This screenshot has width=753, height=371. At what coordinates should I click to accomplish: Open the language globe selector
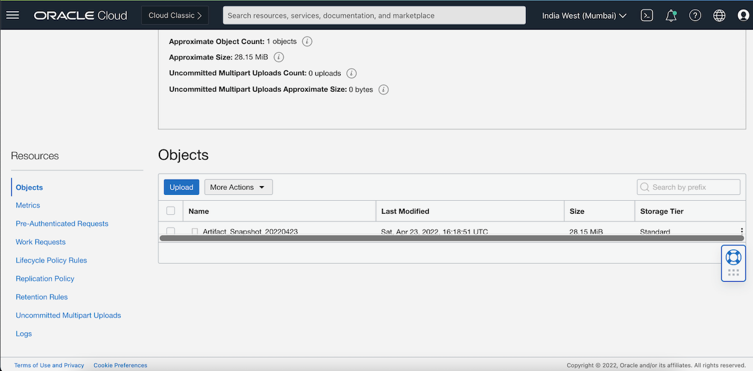click(719, 15)
